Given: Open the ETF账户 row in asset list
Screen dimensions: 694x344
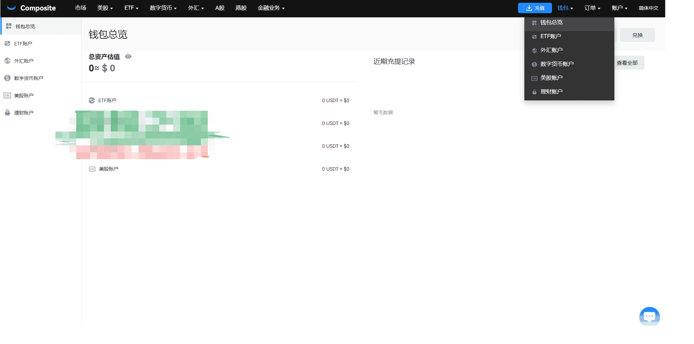Looking at the screenshot, I should (x=107, y=100).
